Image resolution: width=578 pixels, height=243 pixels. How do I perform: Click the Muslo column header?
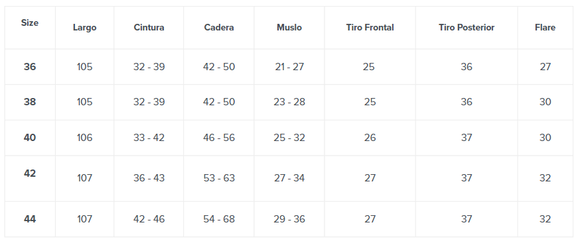tap(289, 28)
